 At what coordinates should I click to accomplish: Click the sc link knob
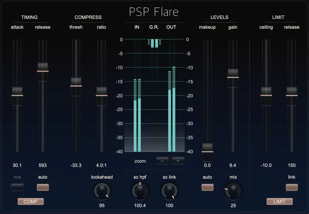coord(169,191)
